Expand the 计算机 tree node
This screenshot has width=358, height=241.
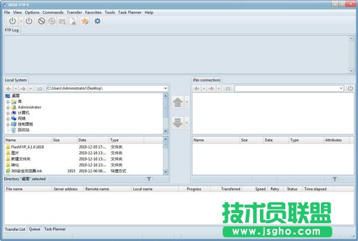8,112
